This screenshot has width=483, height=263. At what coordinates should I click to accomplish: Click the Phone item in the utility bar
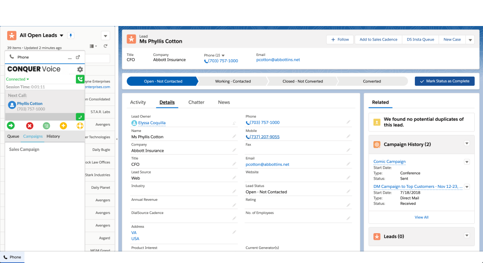(x=13, y=257)
